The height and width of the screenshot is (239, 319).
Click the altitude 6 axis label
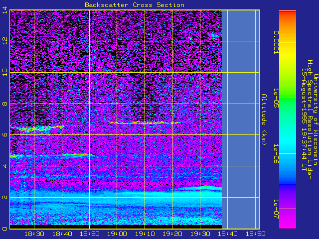pos(4,135)
